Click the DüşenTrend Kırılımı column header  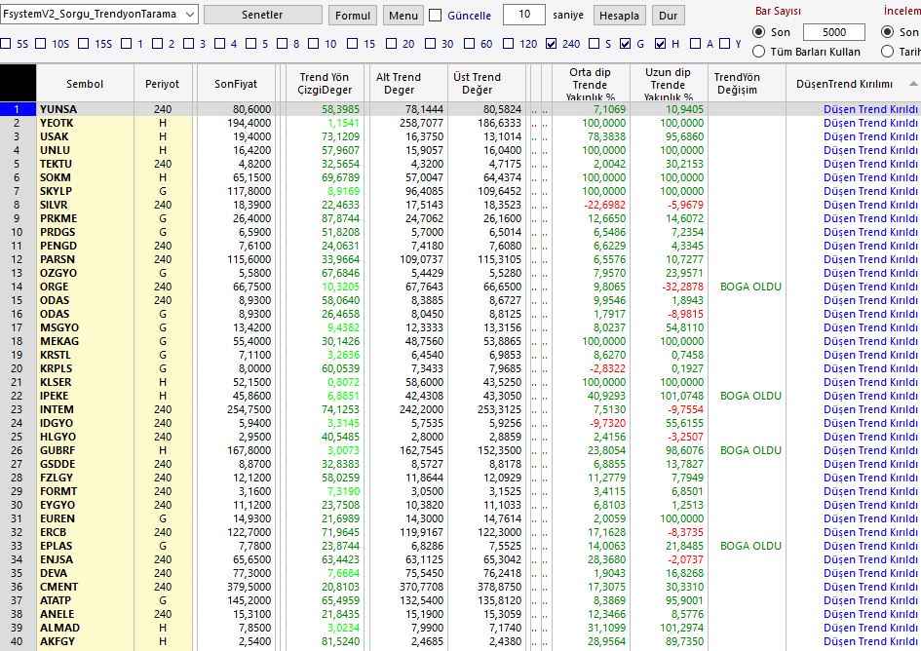click(853, 84)
